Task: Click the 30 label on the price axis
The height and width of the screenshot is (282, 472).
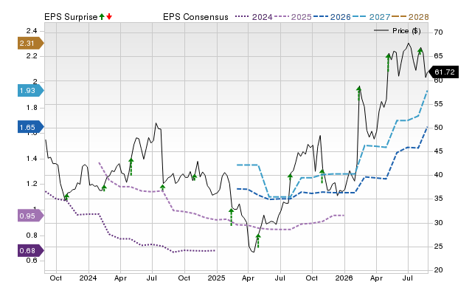Action: [x=438, y=223]
